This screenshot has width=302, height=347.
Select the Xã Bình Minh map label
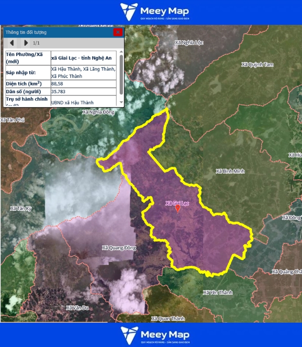[x=230, y=172]
